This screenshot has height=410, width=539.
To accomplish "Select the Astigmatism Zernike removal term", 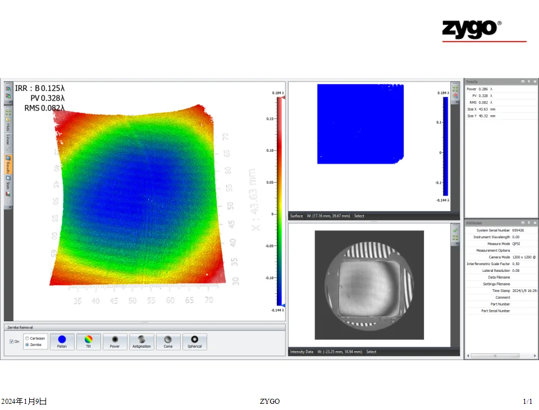I will coord(141,341).
